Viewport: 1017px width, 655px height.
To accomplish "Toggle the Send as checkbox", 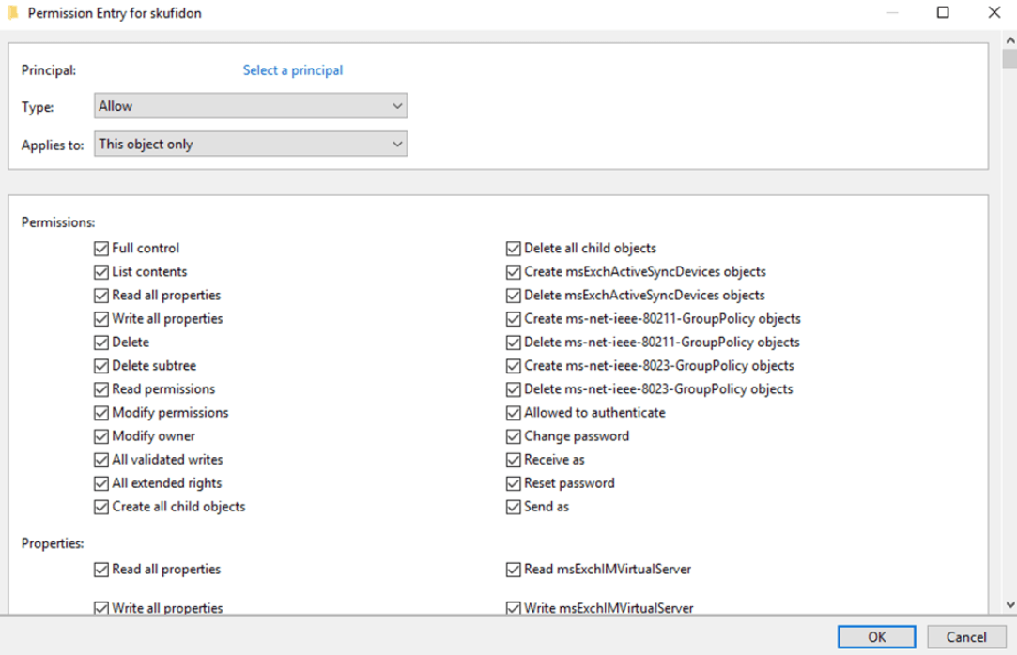I will point(513,507).
